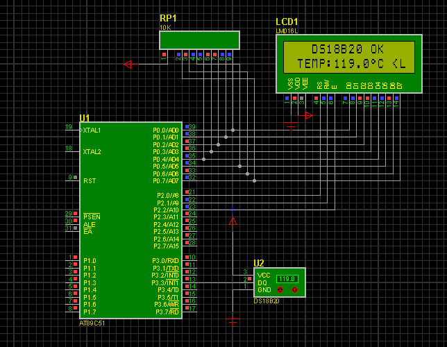Select the DQ pin label on U2
The image size is (447, 347).
coord(262,283)
